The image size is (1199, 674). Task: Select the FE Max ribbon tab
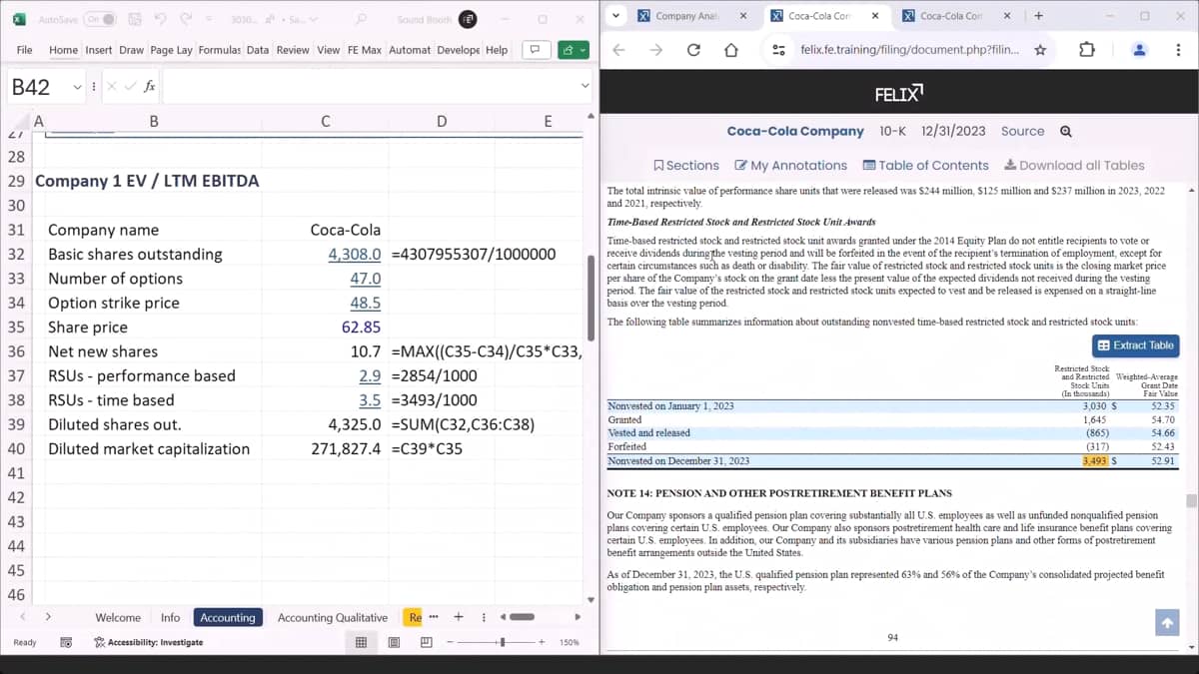[365, 50]
